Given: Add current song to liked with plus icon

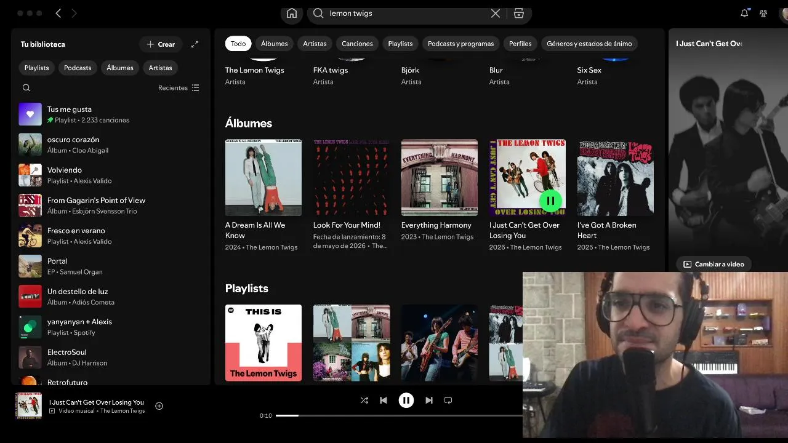Looking at the screenshot, I should click(159, 406).
